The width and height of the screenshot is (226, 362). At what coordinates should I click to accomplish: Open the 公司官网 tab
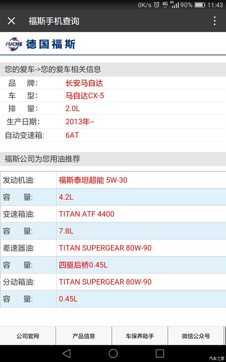(28, 336)
